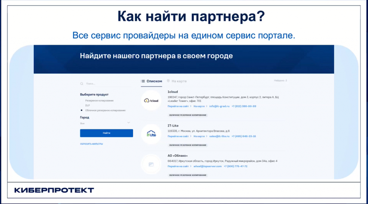Click the Найдено: 3 results counter

tap(280, 81)
